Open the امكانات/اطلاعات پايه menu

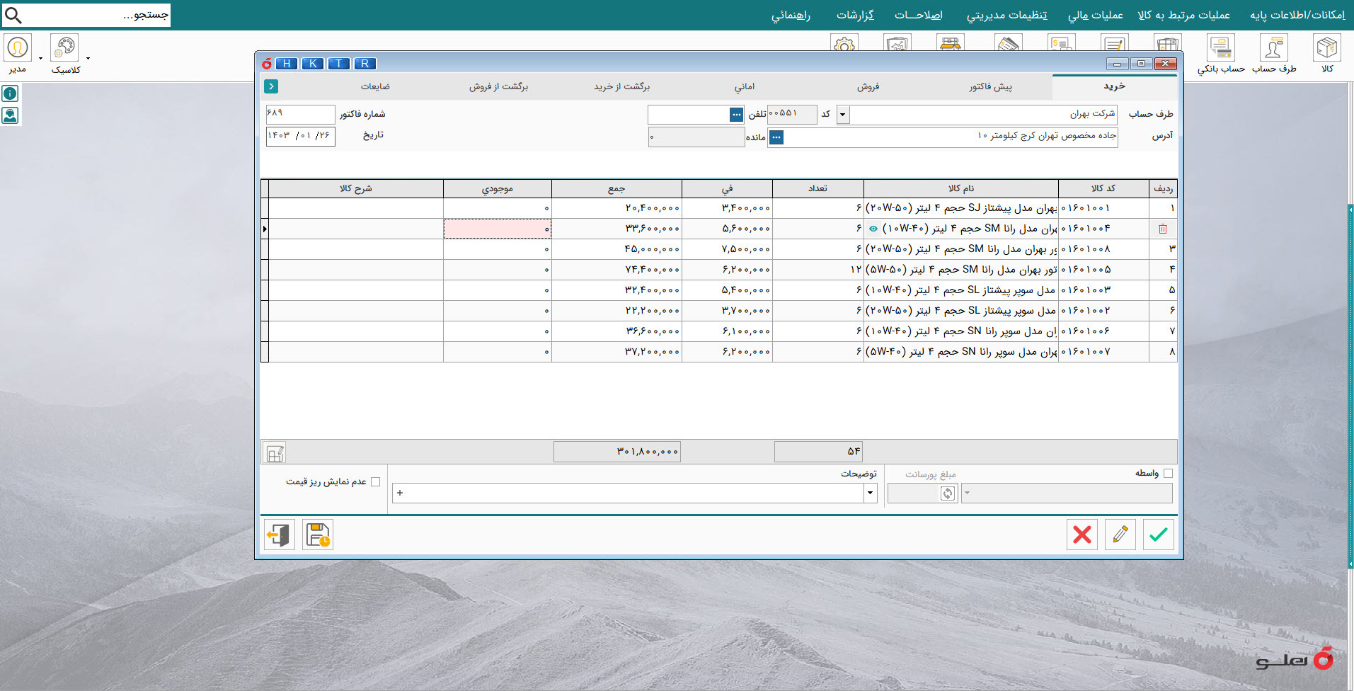tap(1297, 15)
